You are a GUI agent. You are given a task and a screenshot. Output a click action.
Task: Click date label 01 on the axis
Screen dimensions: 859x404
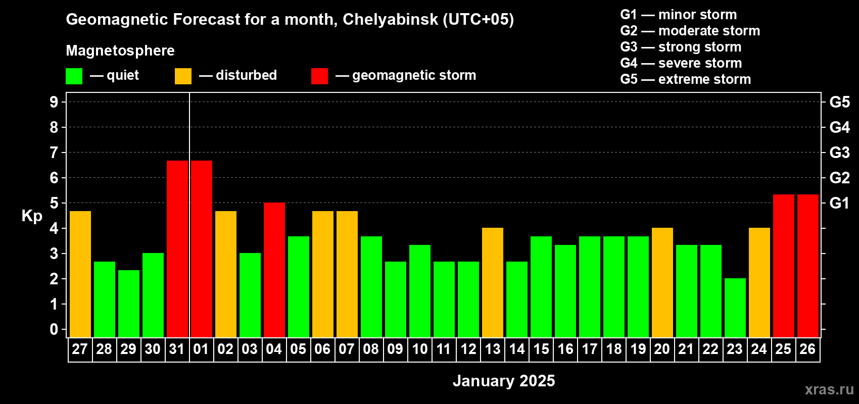tap(201, 349)
